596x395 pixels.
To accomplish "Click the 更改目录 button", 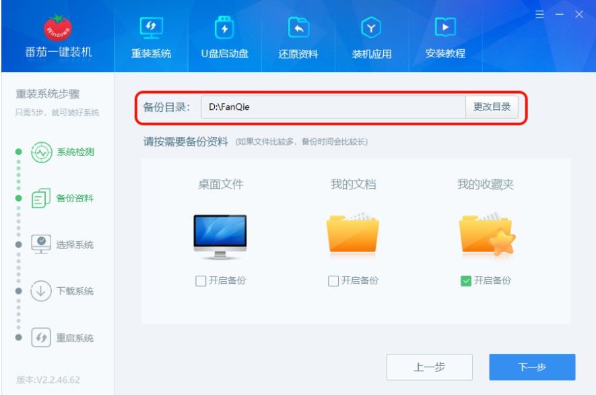I will (492, 107).
